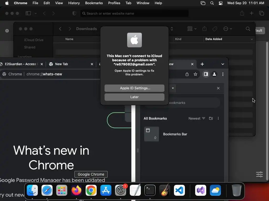Image resolution: width=269 pixels, height=201 pixels.
Task: Click the window vertical scrollbar on right
Action: click(267, 111)
